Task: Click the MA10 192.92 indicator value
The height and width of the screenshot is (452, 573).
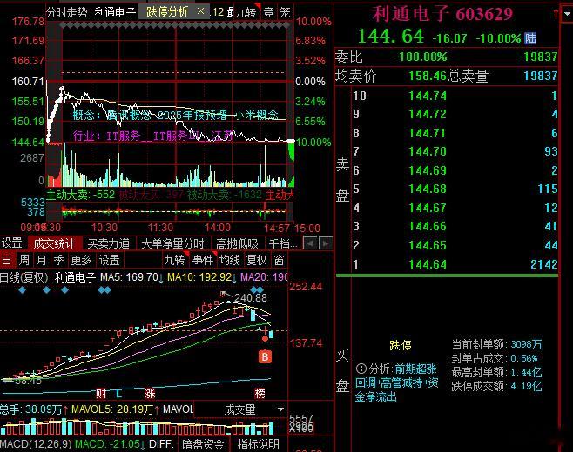Action: [x=199, y=277]
